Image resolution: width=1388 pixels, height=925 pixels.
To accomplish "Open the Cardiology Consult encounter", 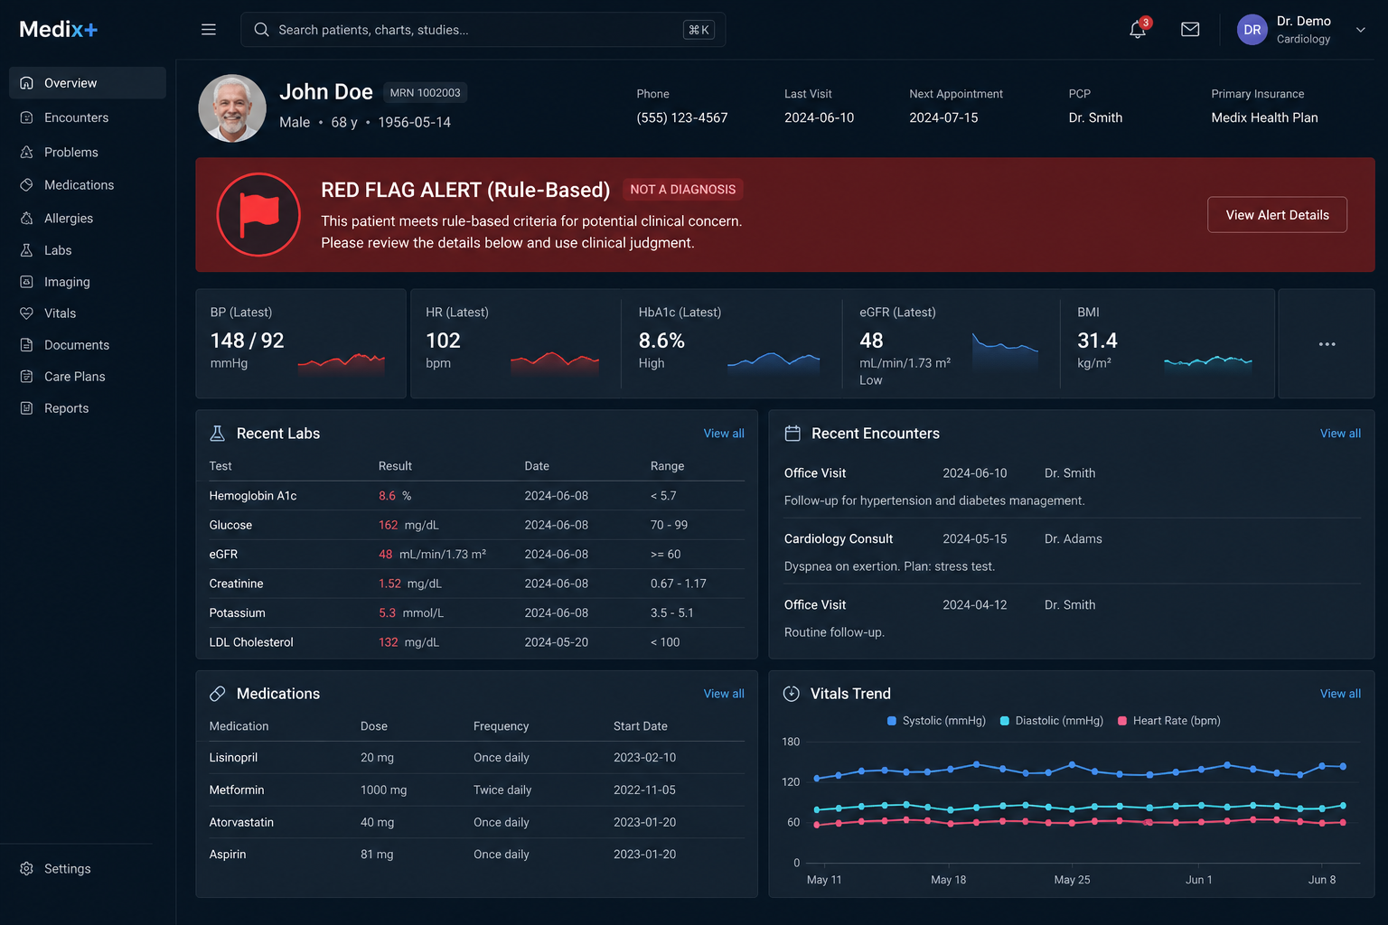I will point(1072,552).
